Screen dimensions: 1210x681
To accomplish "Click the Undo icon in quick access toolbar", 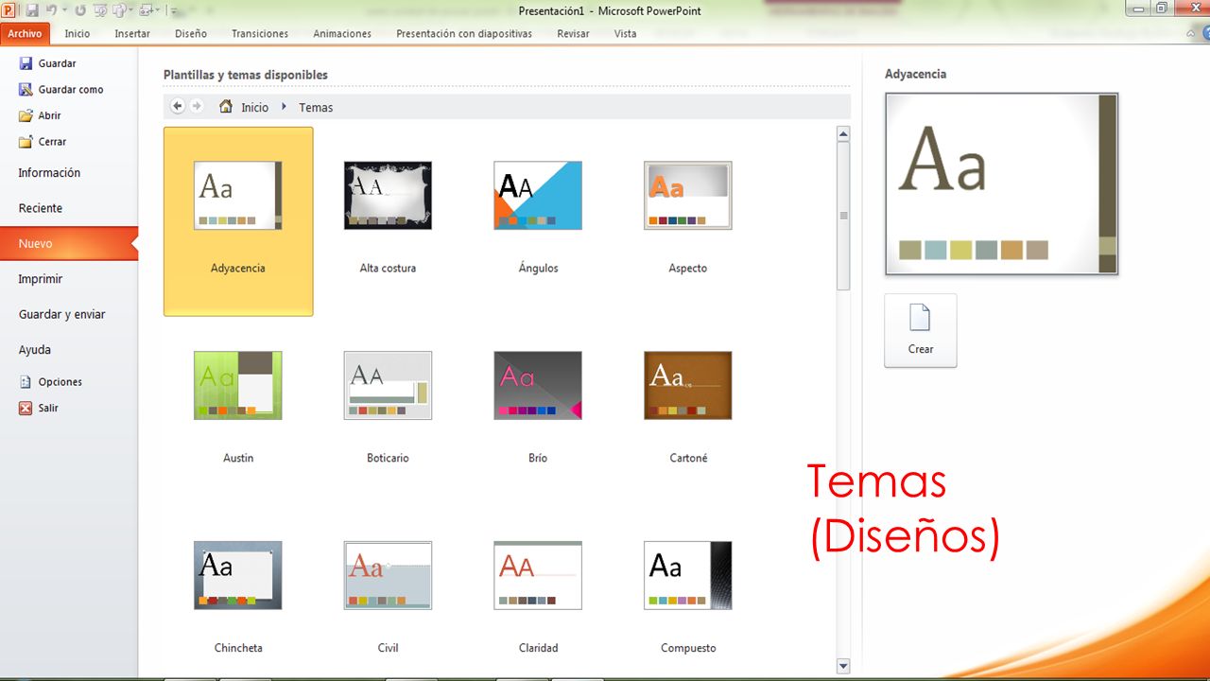I will 53,10.
